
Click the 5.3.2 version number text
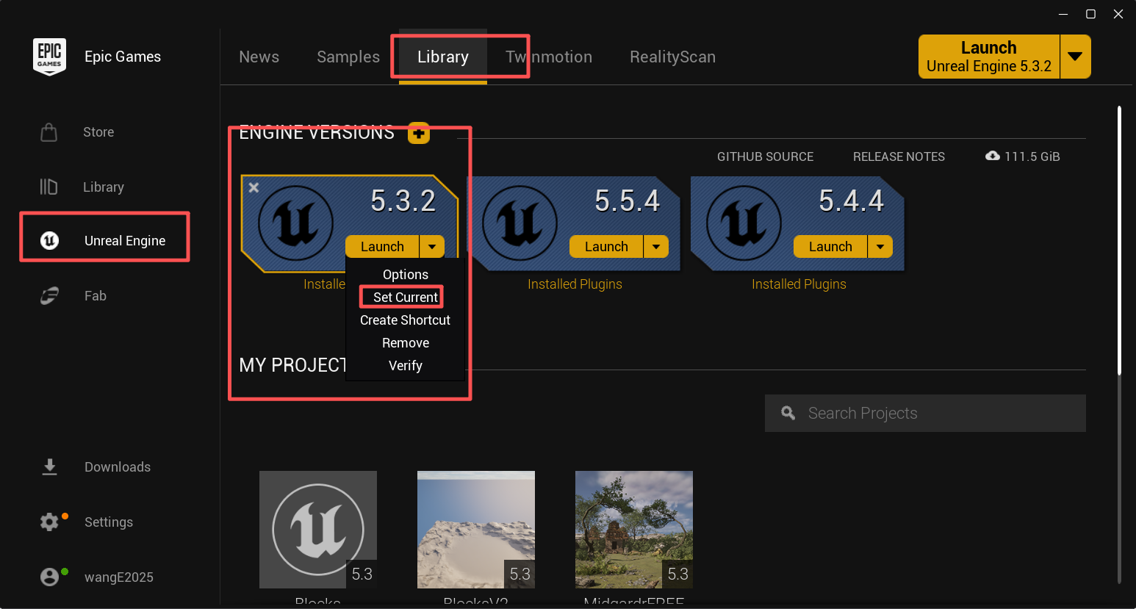[x=403, y=201]
